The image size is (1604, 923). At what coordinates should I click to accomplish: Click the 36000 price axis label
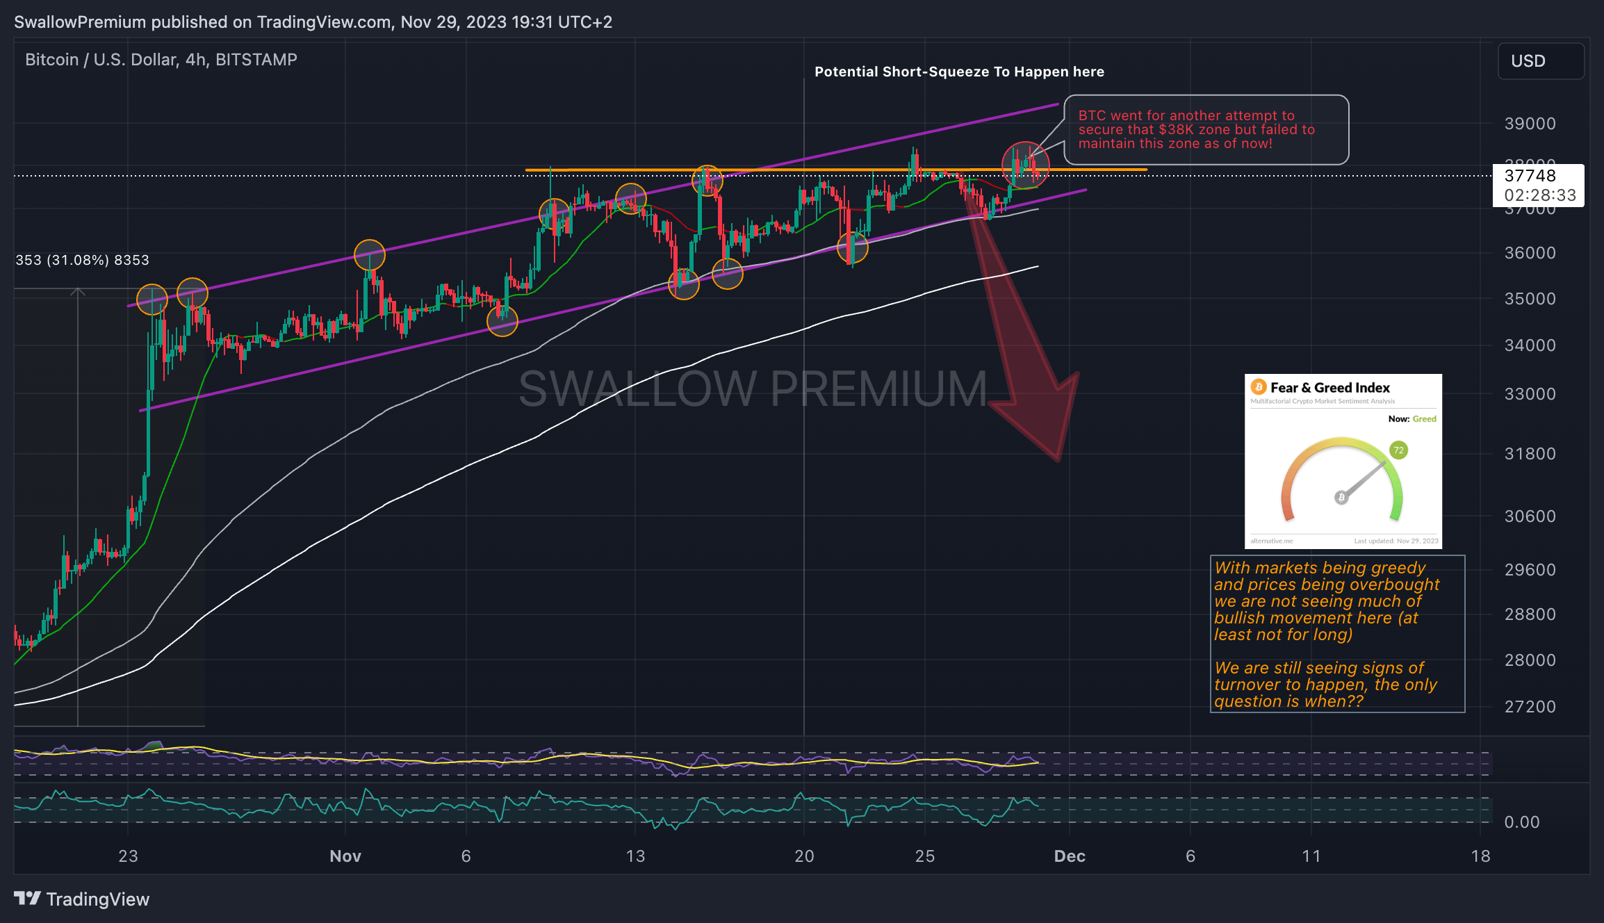click(1530, 253)
